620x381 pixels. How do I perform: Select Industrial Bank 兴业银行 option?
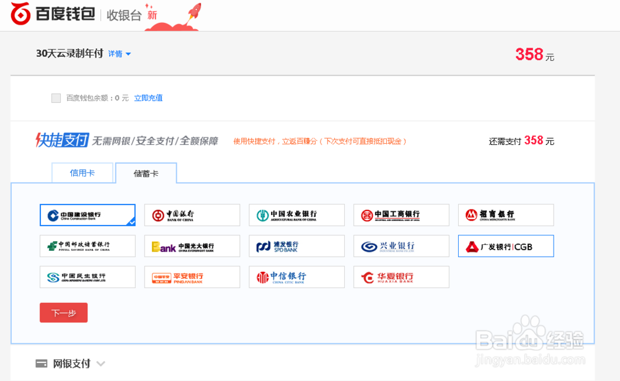click(x=401, y=246)
